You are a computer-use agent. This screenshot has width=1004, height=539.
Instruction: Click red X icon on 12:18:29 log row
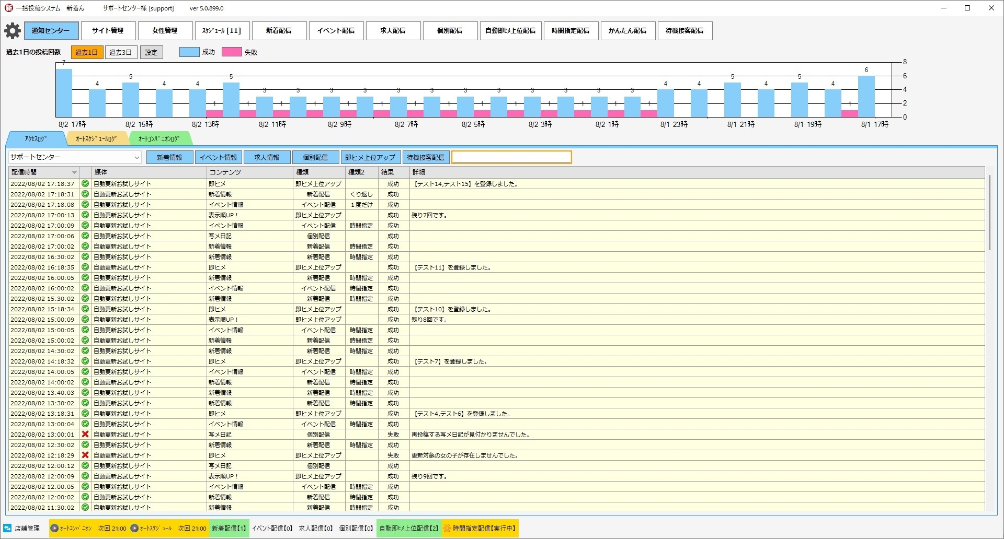(x=85, y=455)
